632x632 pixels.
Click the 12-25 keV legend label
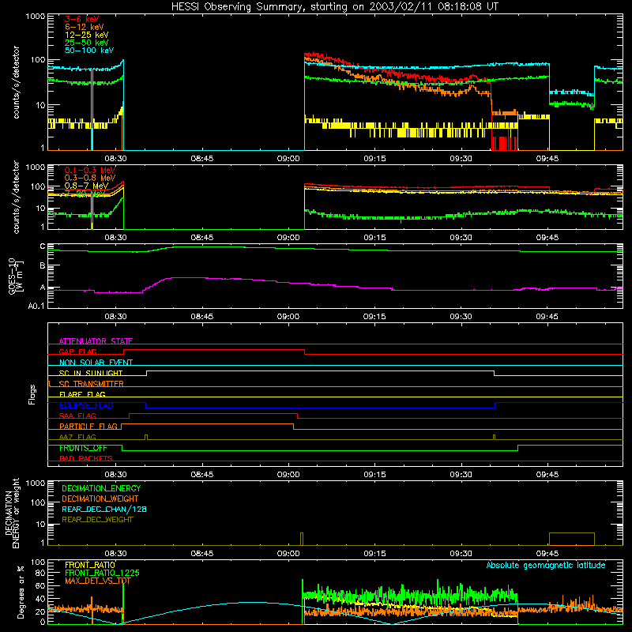87,35
